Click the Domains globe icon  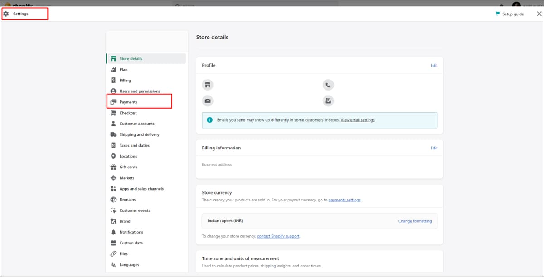pos(113,200)
